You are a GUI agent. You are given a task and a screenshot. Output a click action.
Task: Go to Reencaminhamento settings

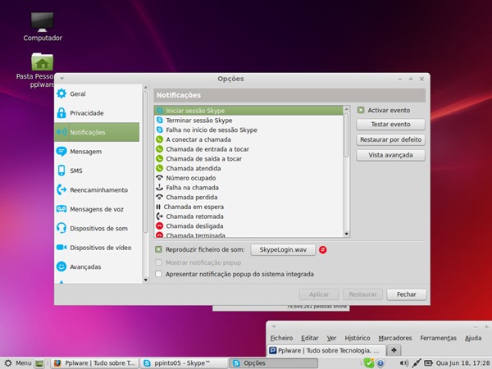[x=97, y=190]
